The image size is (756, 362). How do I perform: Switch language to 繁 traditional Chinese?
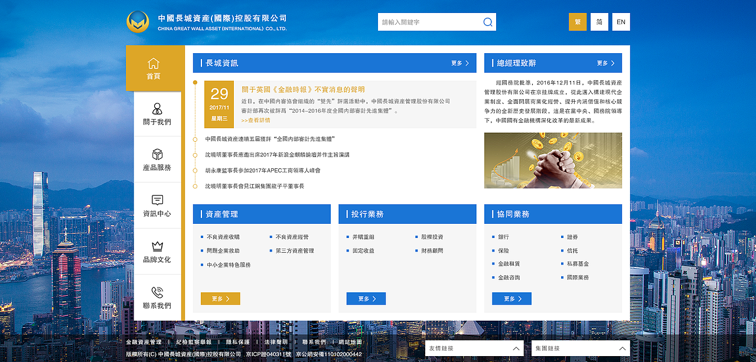coord(578,22)
